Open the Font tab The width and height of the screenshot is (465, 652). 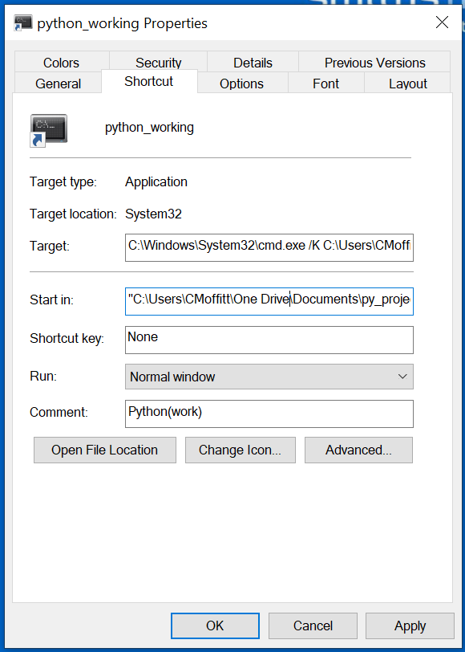pyautogui.click(x=326, y=84)
